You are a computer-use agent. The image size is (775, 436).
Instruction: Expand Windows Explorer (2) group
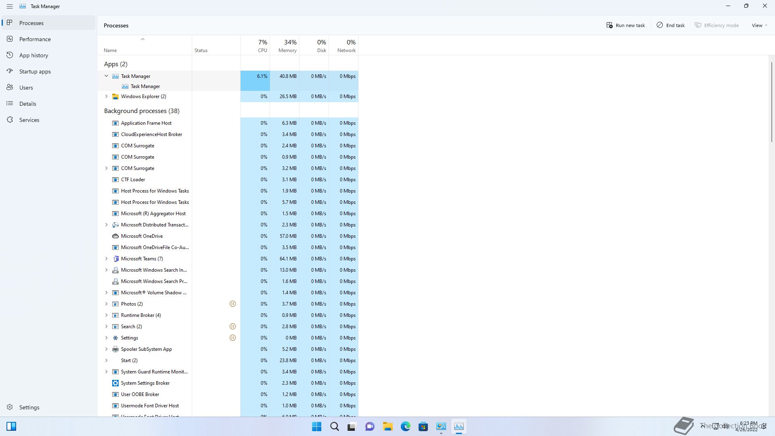[x=107, y=96]
